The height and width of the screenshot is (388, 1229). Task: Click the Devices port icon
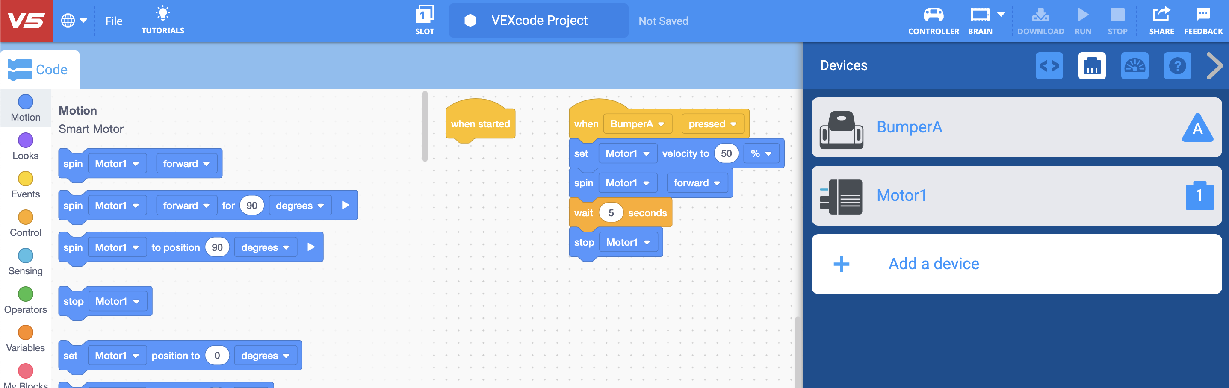coord(1091,66)
